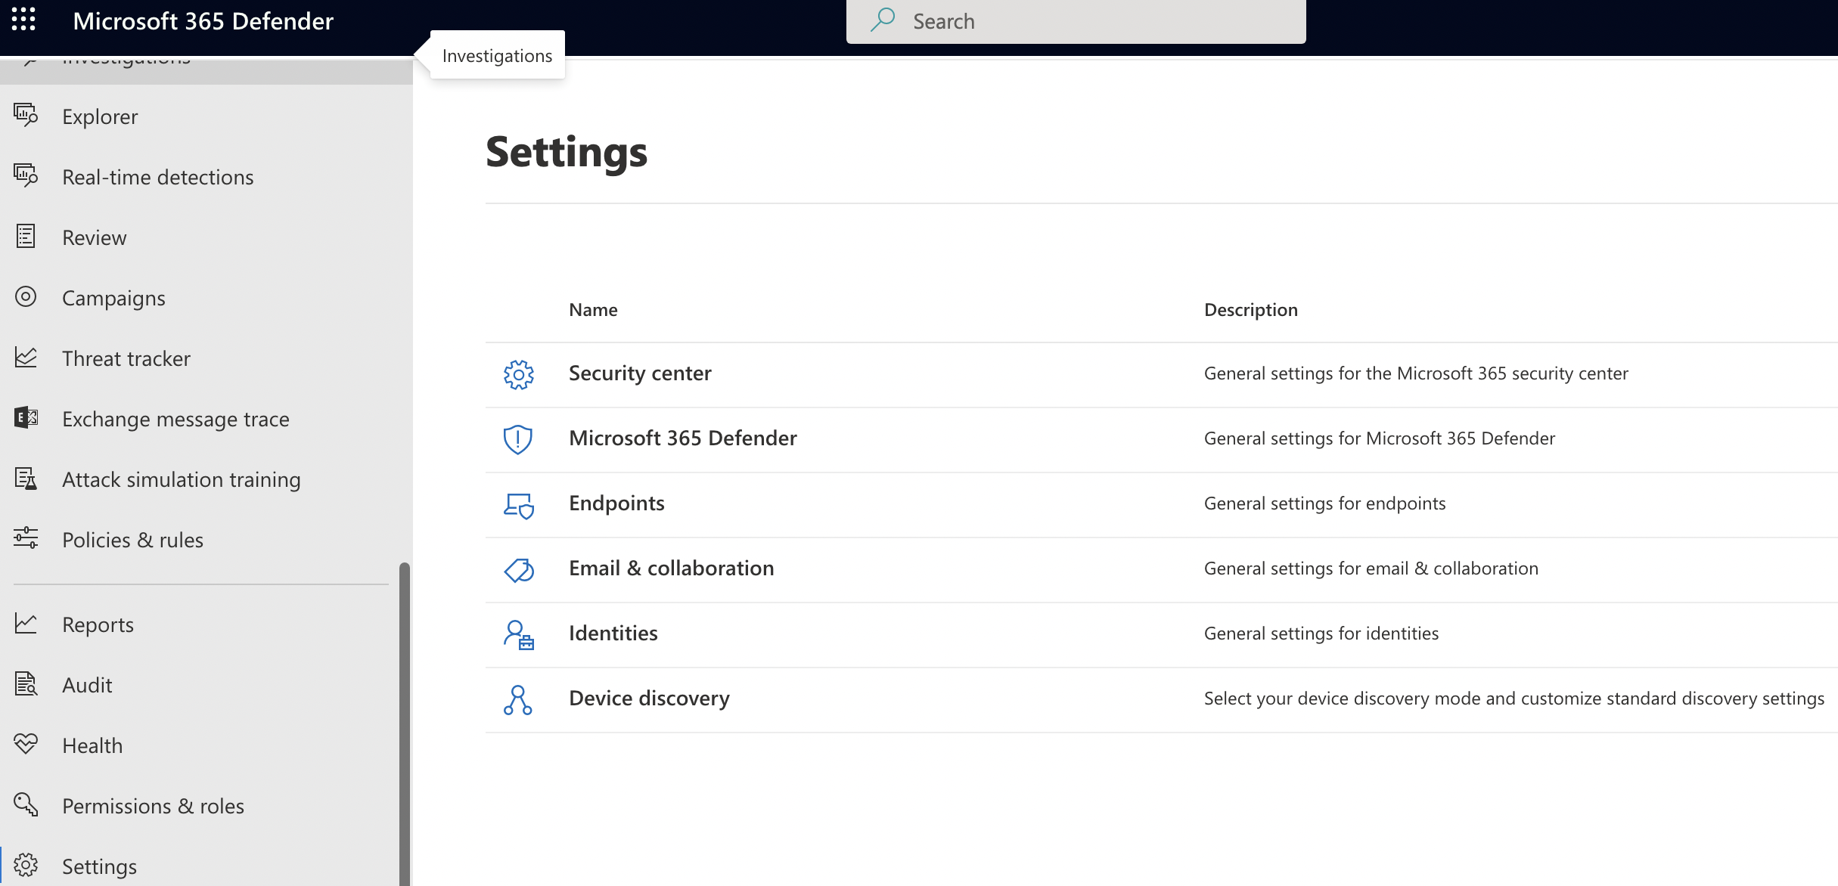Click the Health heart icon

(x=26, y=745)
